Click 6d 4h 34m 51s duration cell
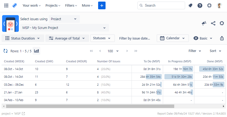 click(x=179, y=85)
